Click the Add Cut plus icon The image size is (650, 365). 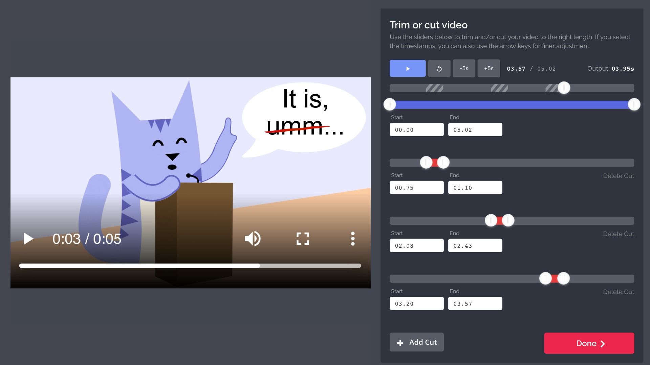[400, 342]
